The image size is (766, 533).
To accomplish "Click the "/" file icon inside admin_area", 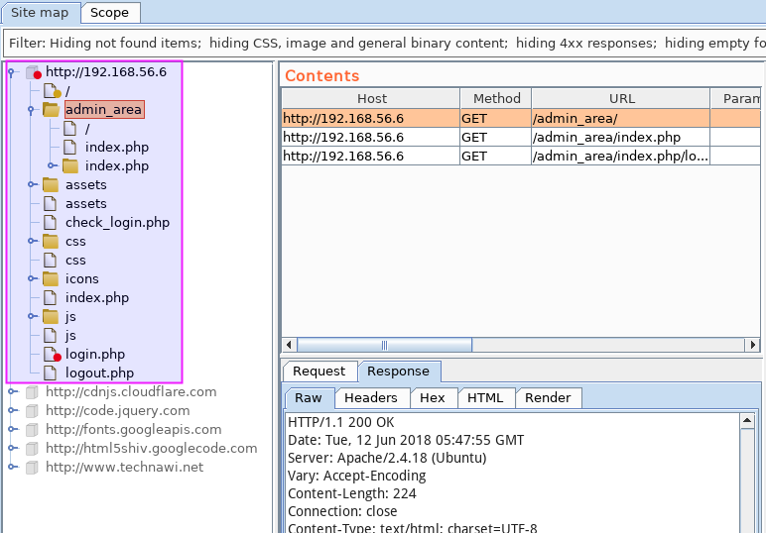I will [69, 129].
